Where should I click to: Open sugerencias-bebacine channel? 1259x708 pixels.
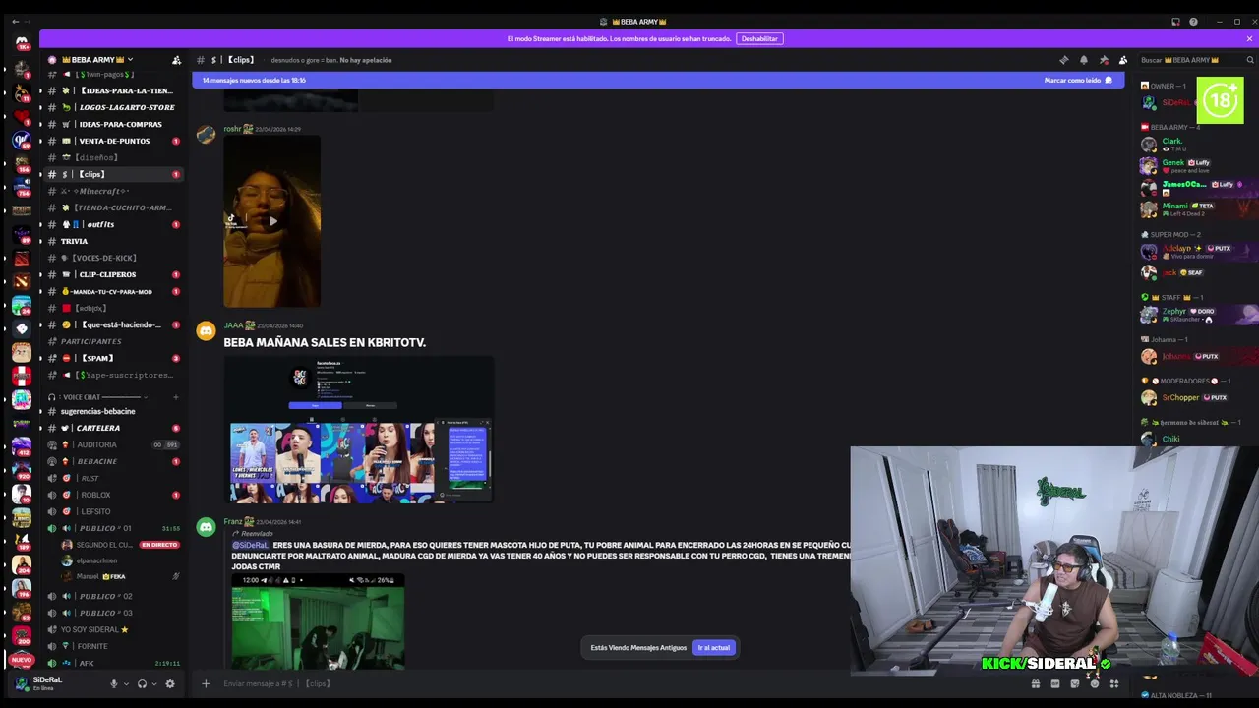coord(112,411)
